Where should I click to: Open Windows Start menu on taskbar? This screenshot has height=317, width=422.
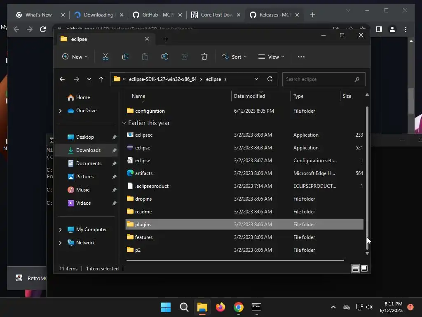[166, 307]
